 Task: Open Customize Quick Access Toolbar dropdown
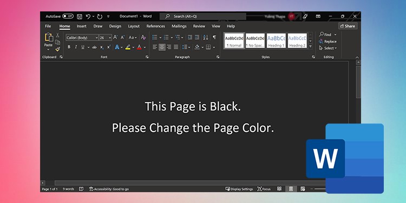(108, 16)
